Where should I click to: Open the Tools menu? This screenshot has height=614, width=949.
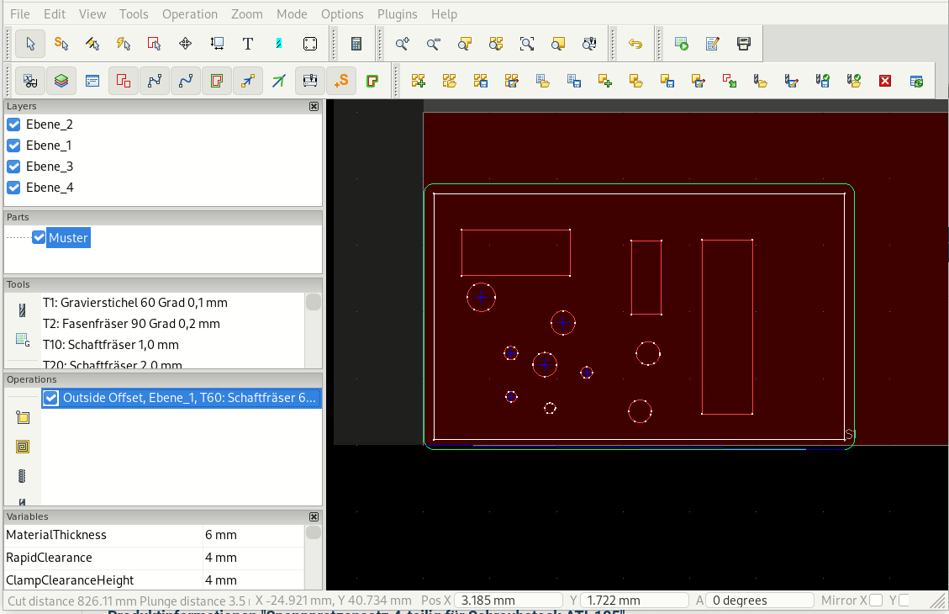pyautogui.click(x=134, y=14)
